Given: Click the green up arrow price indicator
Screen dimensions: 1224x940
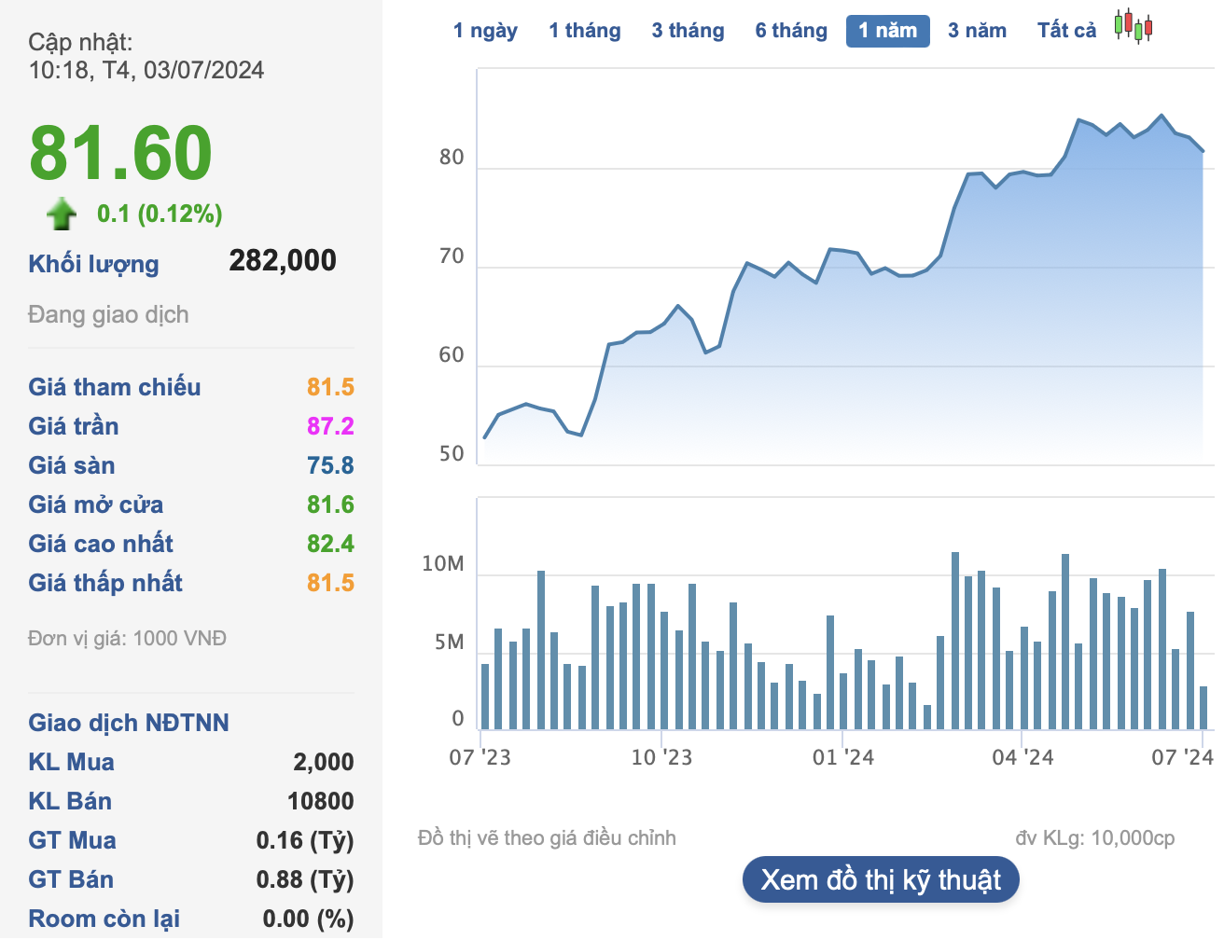Looking at the screenshot, I should [x=62, y=214].
